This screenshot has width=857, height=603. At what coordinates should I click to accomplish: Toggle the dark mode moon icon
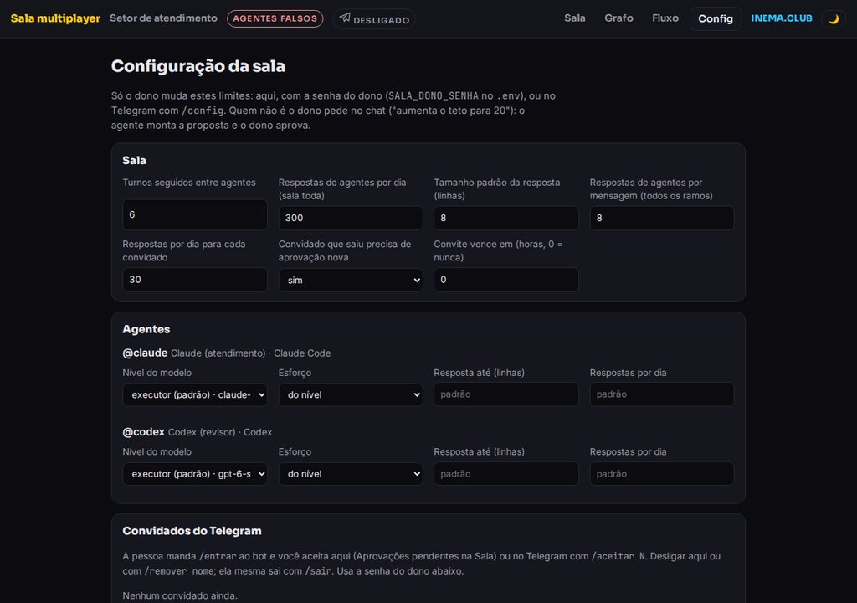[x=834, y=18]
